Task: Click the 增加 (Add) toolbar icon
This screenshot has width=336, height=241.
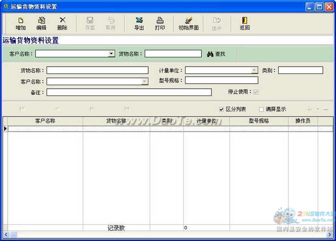Action: click(21, 23)
